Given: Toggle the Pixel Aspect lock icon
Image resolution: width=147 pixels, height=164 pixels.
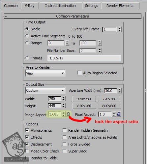Looking at the screenshot, I should pyautogui.click(x=119, y=114).
